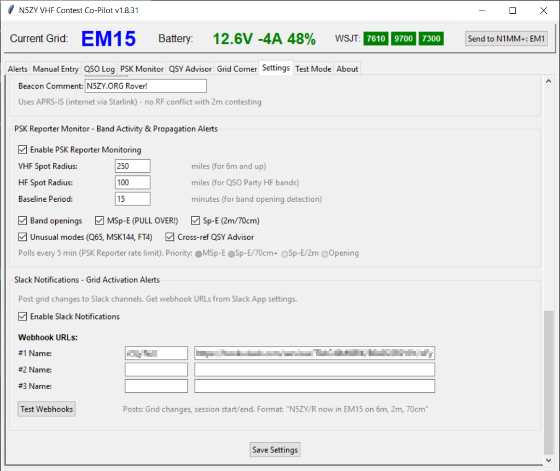Click Send to N1MM+ button

(506, 38)
